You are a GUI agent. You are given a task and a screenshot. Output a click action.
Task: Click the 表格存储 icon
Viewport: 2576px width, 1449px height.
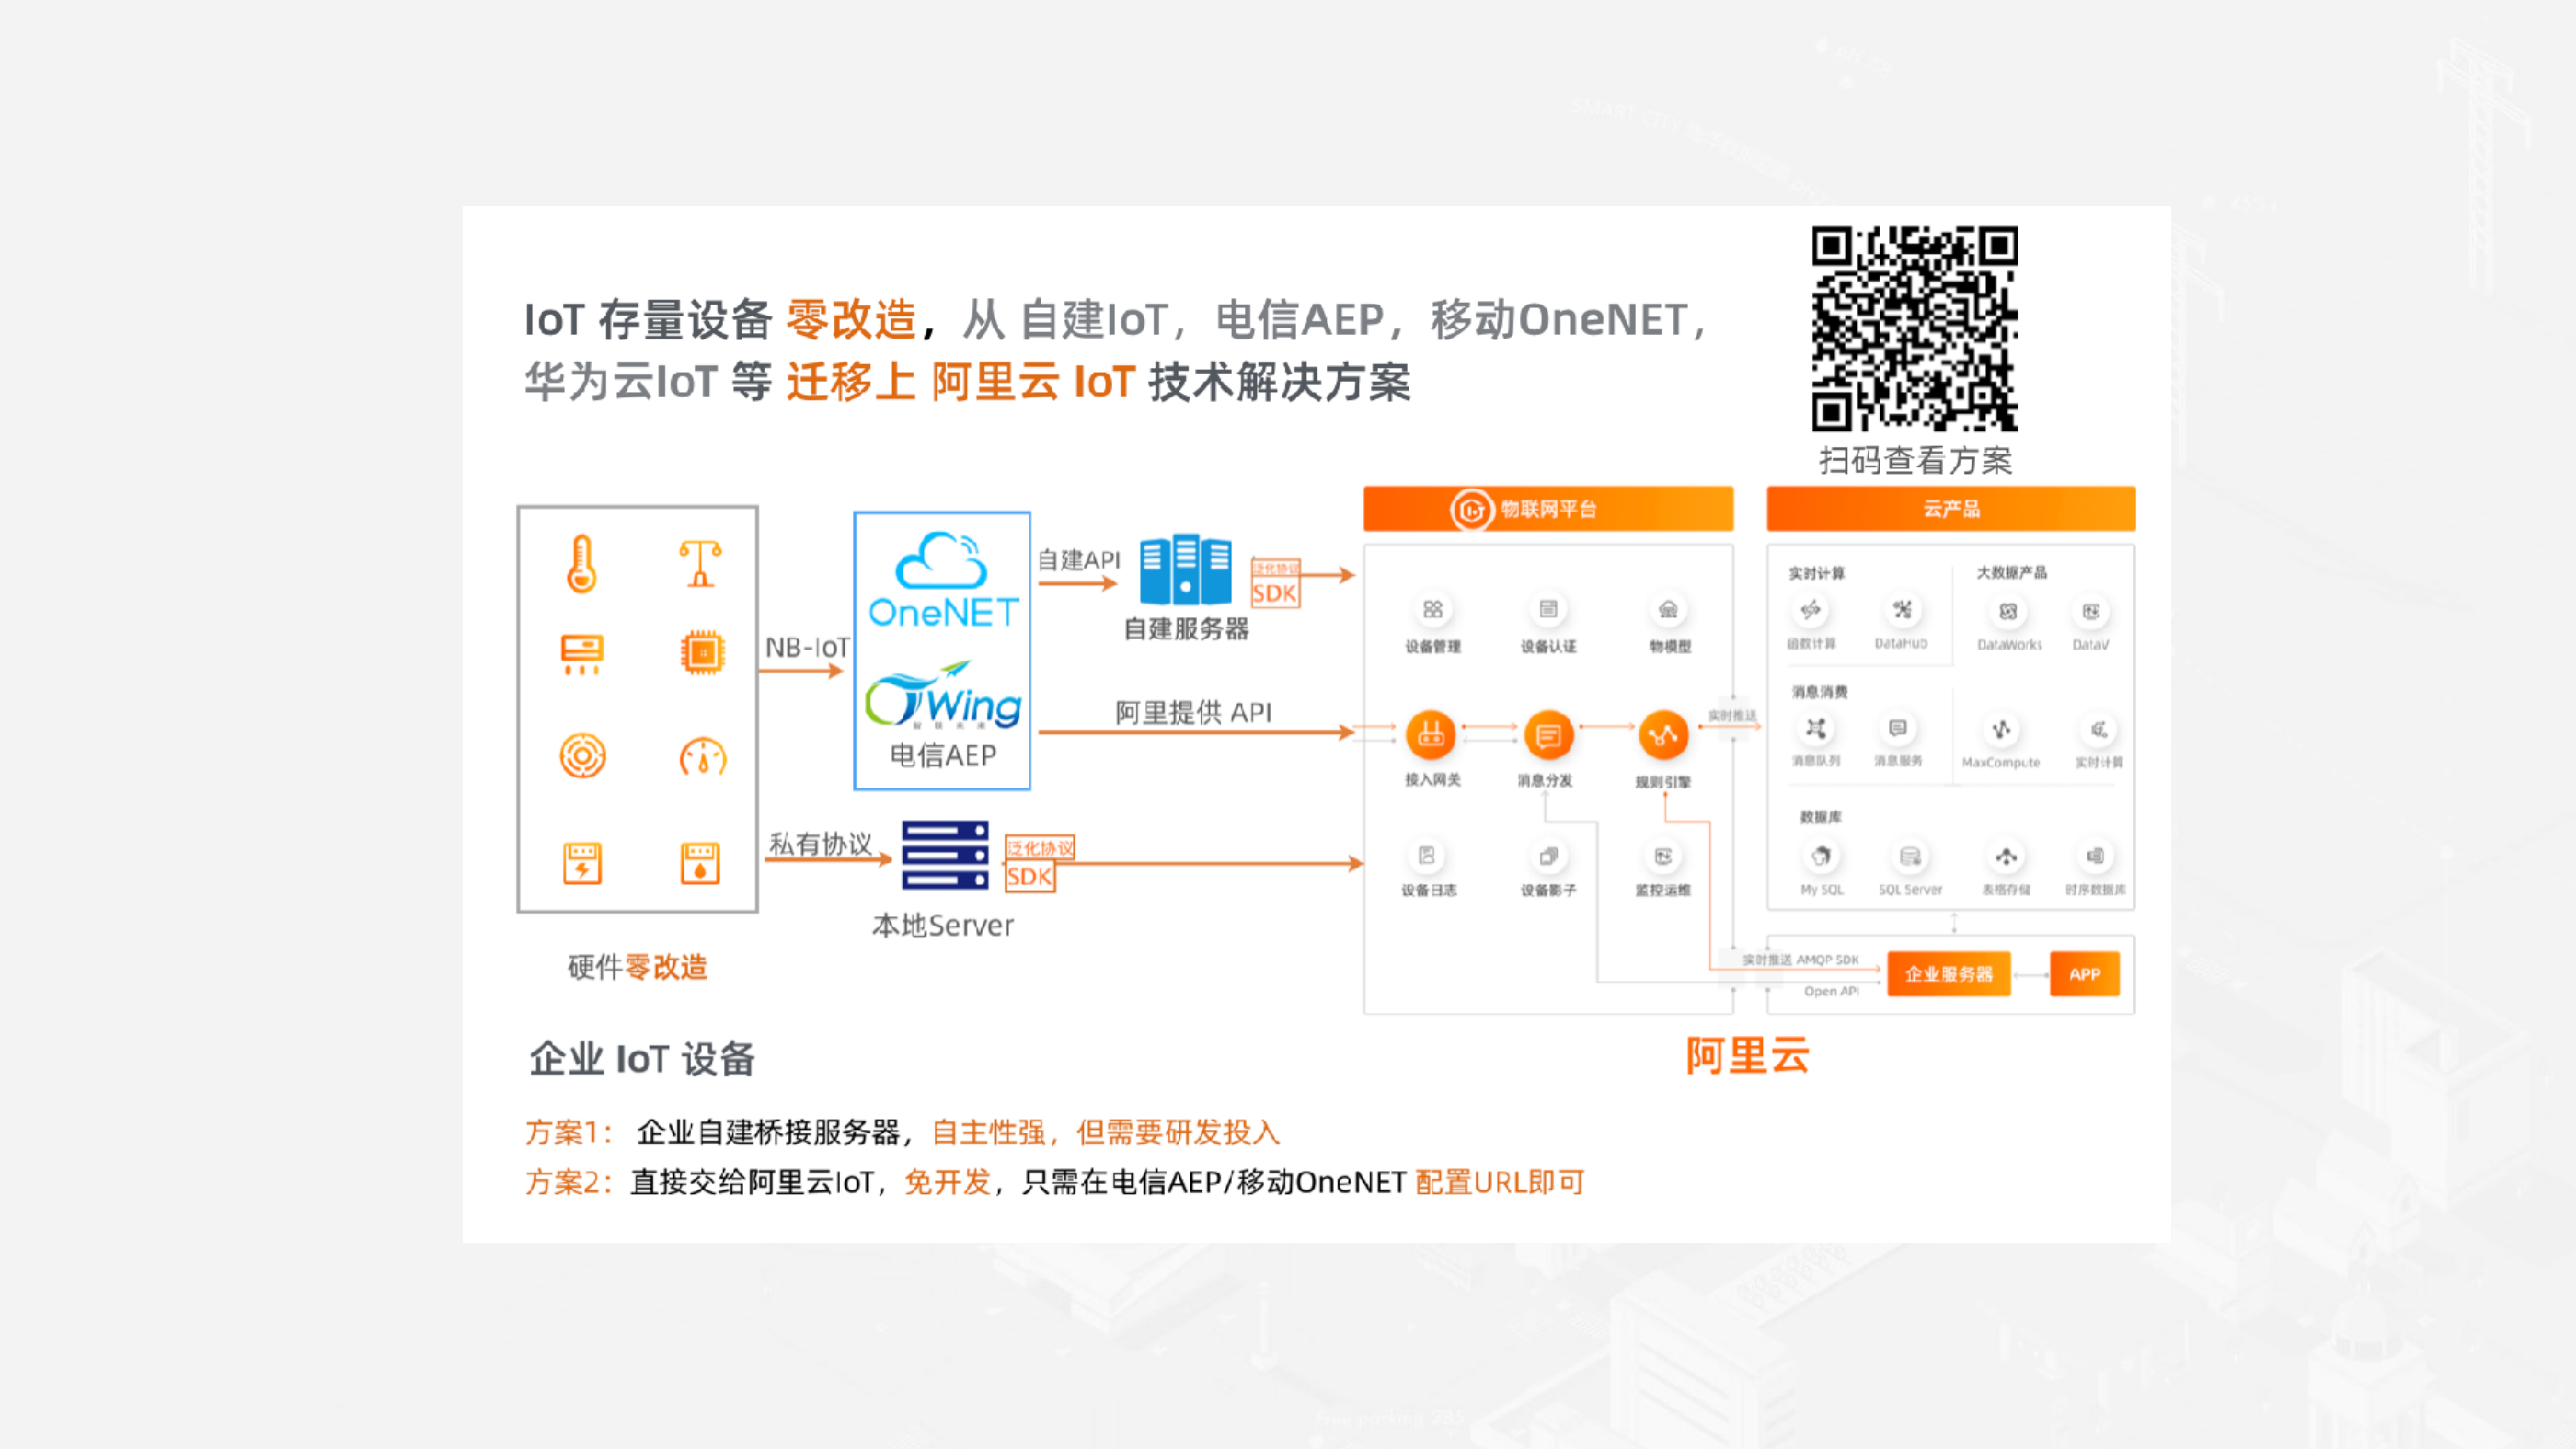2006,856
